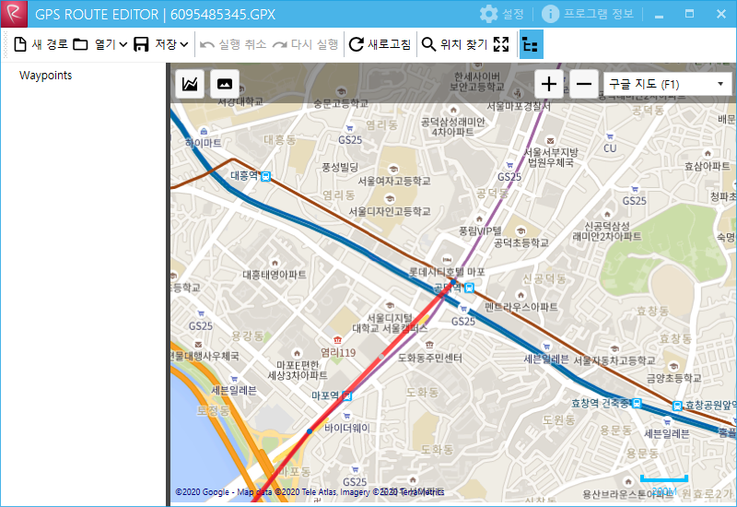Click the 새로고침 refresh icon

click(x=357, y=44)
